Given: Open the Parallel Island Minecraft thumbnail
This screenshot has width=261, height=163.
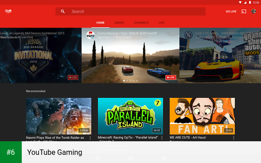Looking at the screenshot, I should pos(130,116).
